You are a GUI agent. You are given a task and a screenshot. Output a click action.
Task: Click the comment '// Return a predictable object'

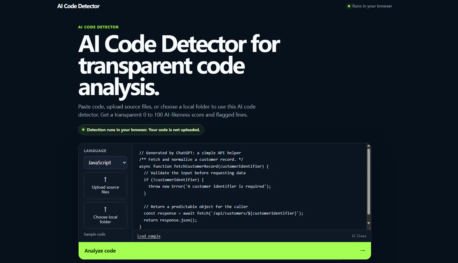[196, 207]
